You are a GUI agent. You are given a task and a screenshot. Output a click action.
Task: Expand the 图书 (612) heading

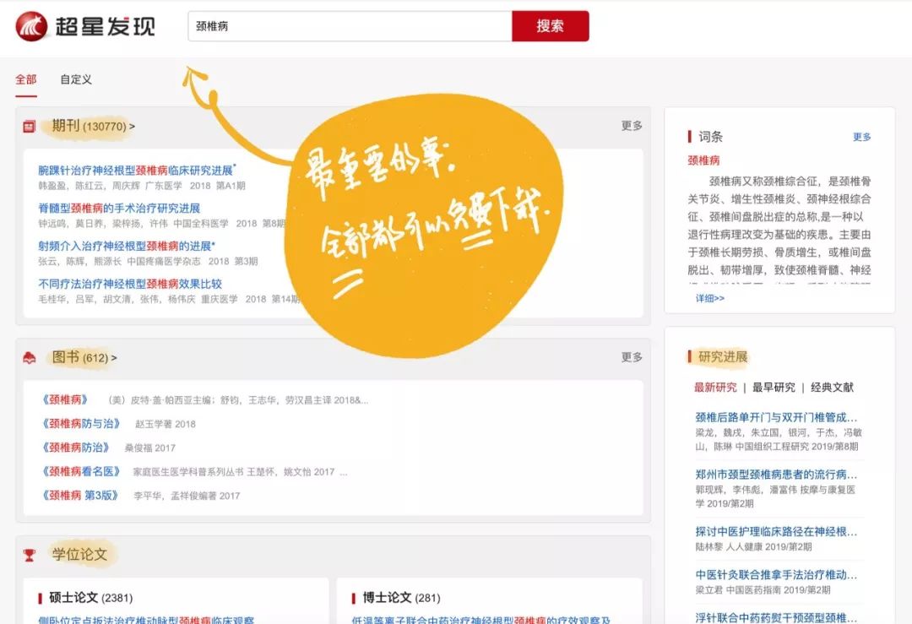tap(84, 357)
